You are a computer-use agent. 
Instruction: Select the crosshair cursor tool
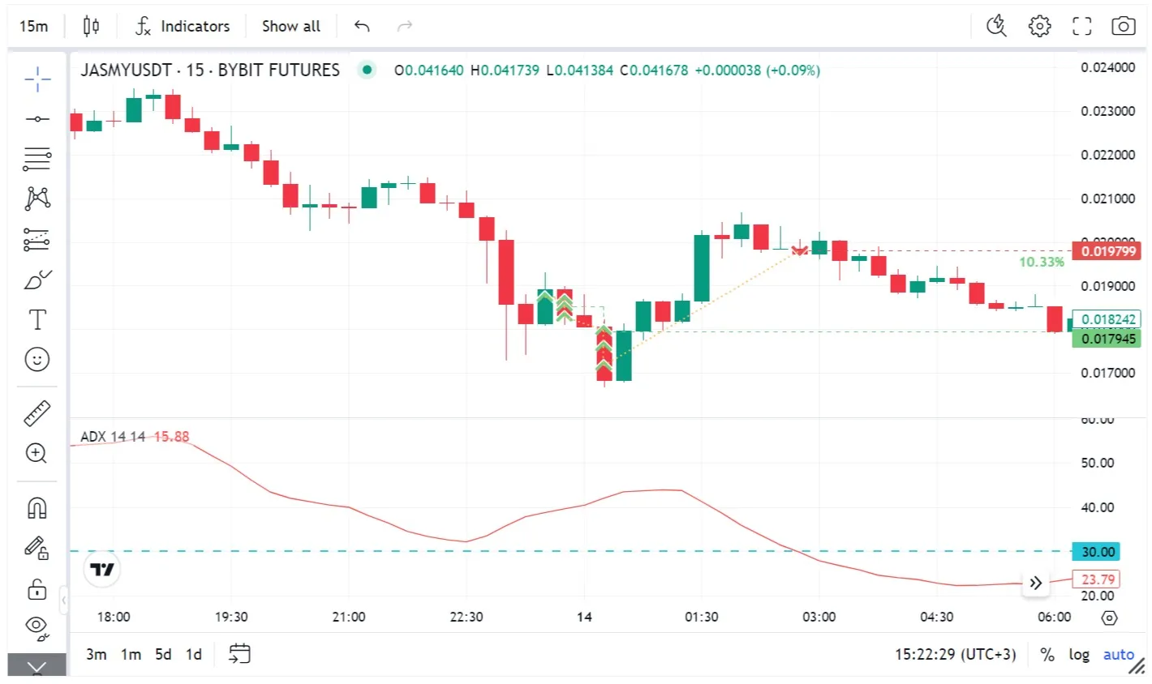37,79
